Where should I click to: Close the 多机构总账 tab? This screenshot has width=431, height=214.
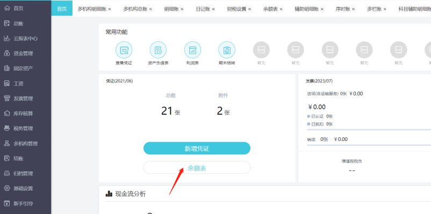click(x=150, y=9)
